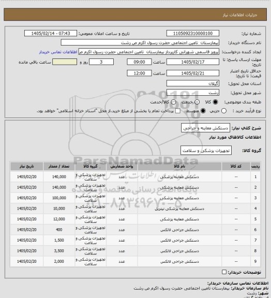Click the کد کالا column header
The width and height of the screenshot is (271, 298).
[x=236, y=166]
